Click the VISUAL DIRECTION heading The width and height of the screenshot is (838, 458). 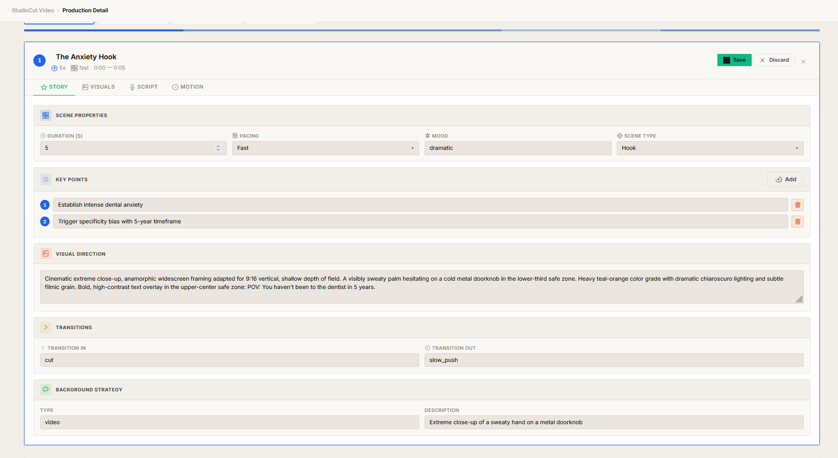tap(80, 254)
